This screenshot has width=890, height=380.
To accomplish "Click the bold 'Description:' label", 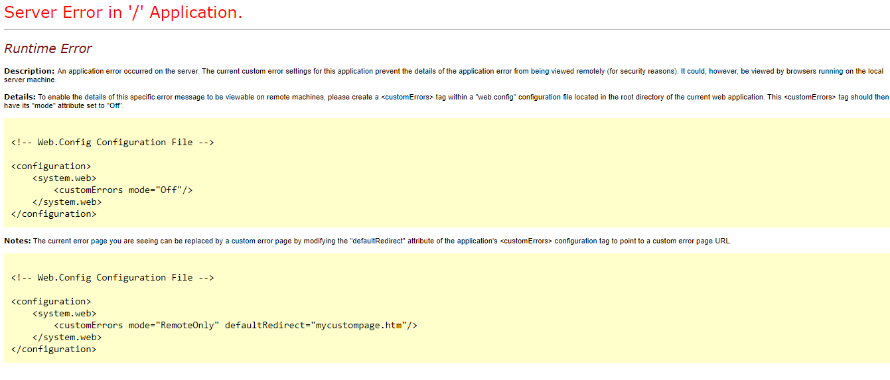I will tap(29, 71).
